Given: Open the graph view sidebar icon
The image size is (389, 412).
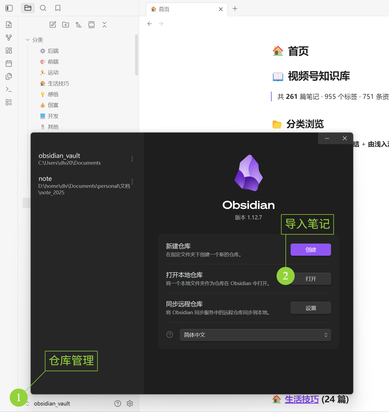Looking at the screenshot, I should point(9,37).
